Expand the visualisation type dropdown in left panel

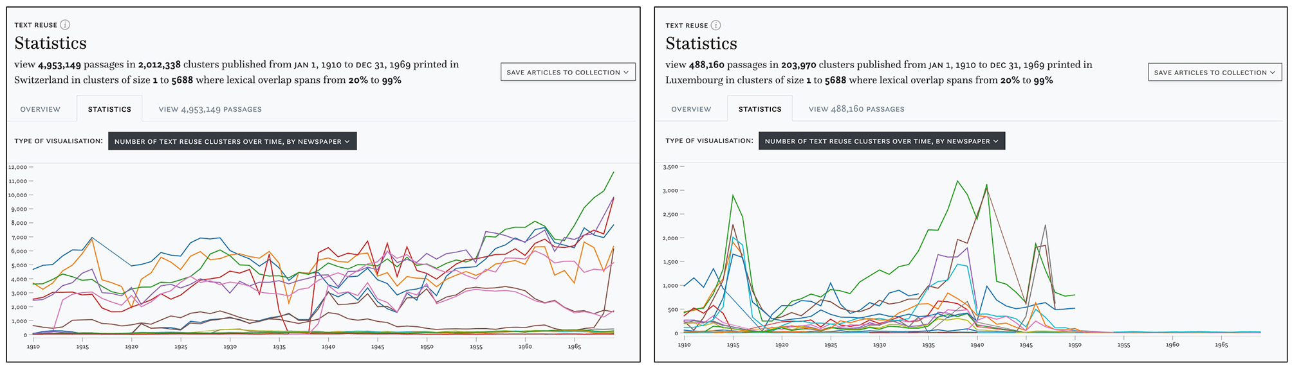click(x=232, y=141)
